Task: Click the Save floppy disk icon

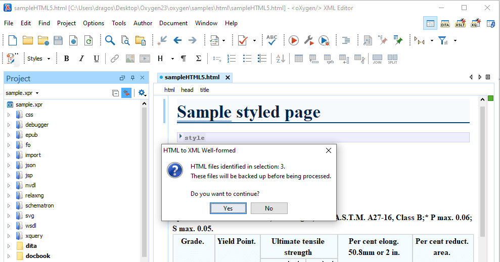Action: point(58,40)
